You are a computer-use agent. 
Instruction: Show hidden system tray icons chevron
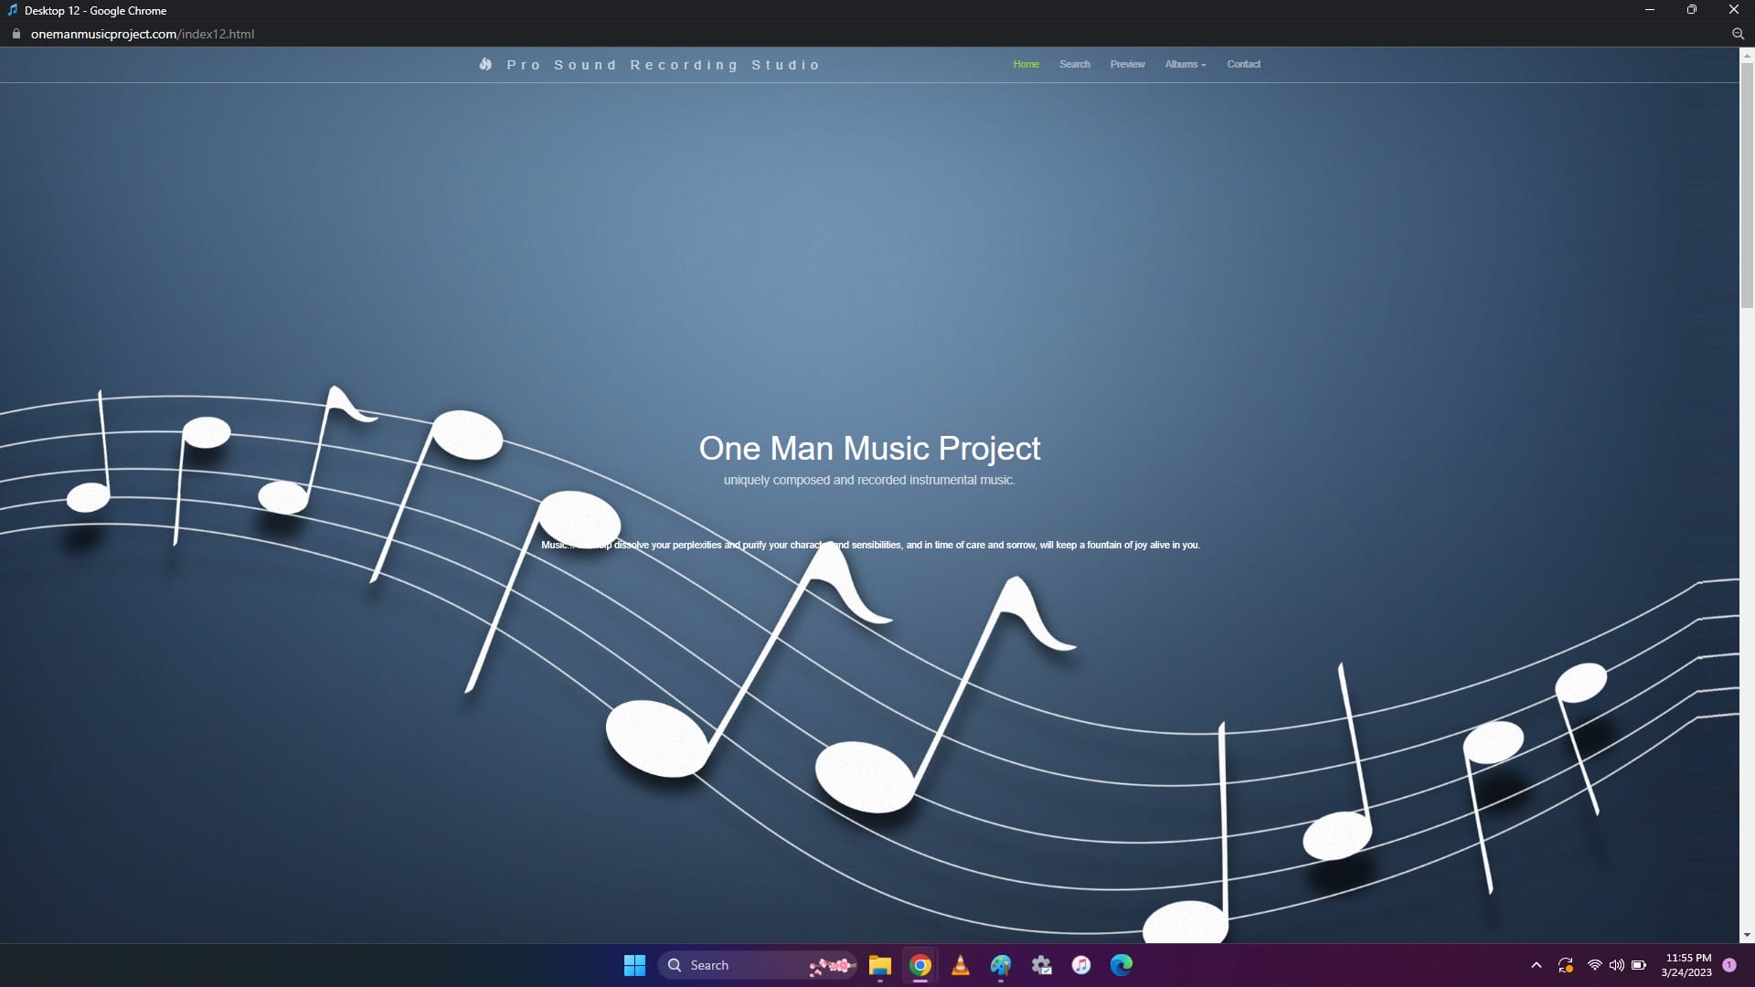(x=1536, y=965)
